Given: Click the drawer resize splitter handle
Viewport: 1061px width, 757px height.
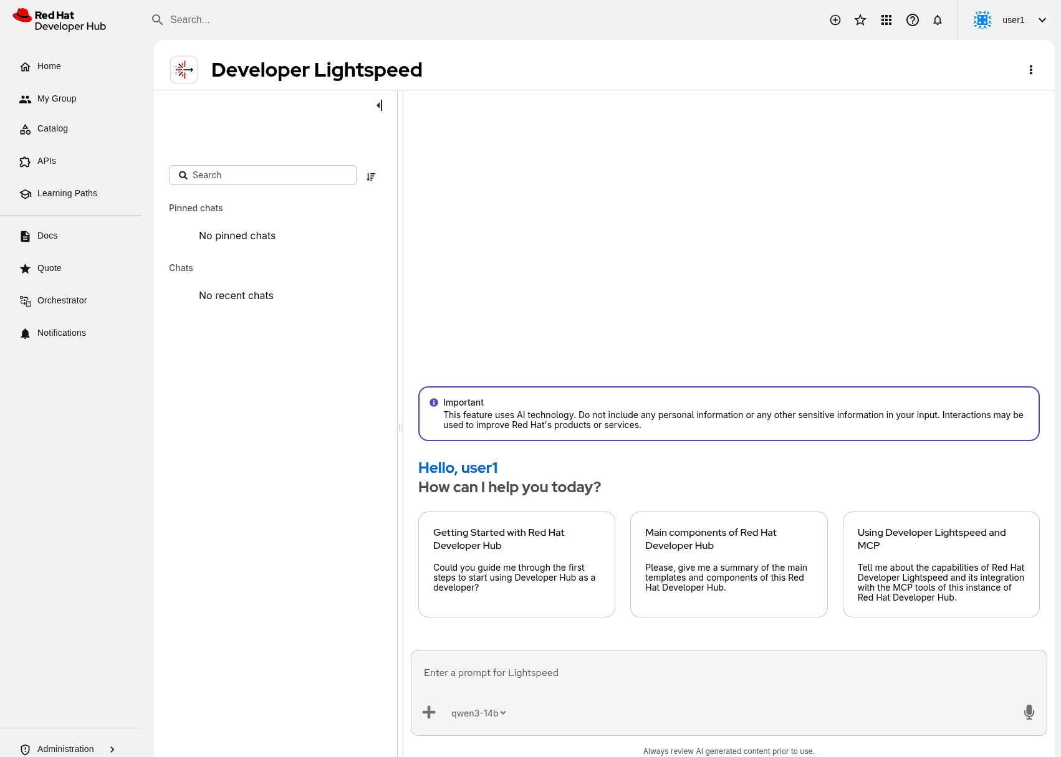Looking at the screenshot, I should (400, 427).
